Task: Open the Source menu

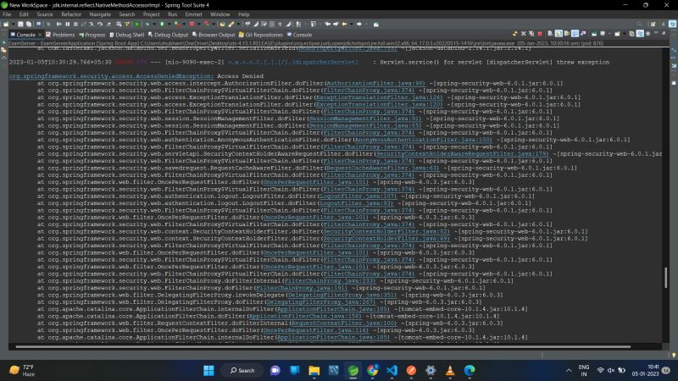Action: [x=45, y=14]
